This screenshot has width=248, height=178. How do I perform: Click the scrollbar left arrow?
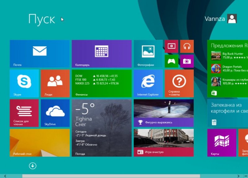pyautogui.click(x=5, y=176)
